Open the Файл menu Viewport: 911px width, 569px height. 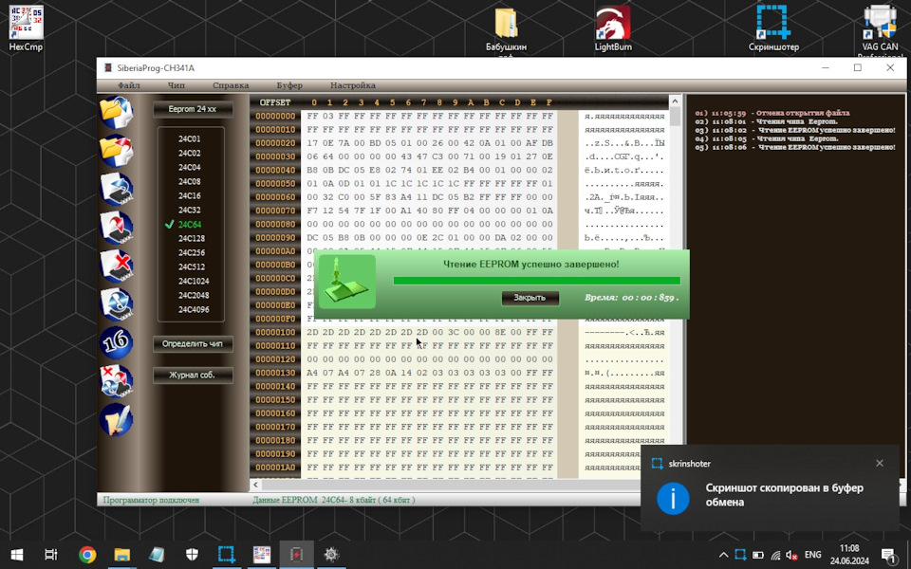pyautogui.click(x=129, y=85)
